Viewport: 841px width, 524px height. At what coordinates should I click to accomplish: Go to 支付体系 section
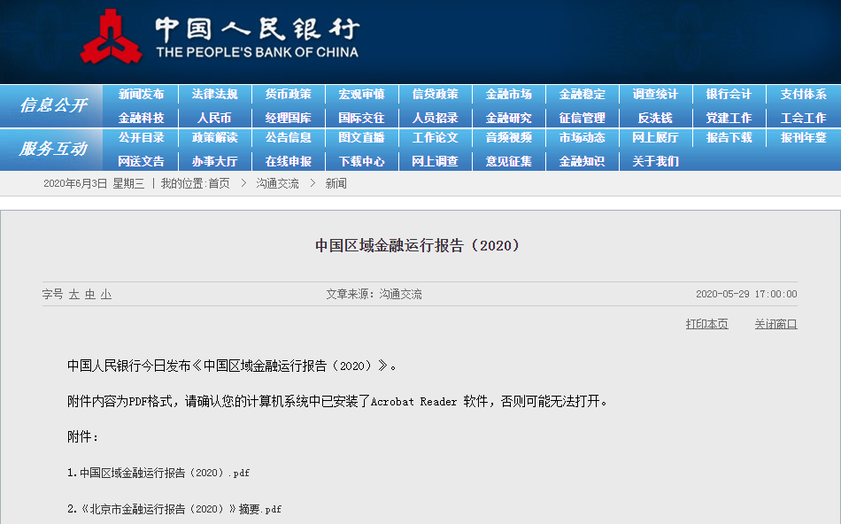(804, 95)
